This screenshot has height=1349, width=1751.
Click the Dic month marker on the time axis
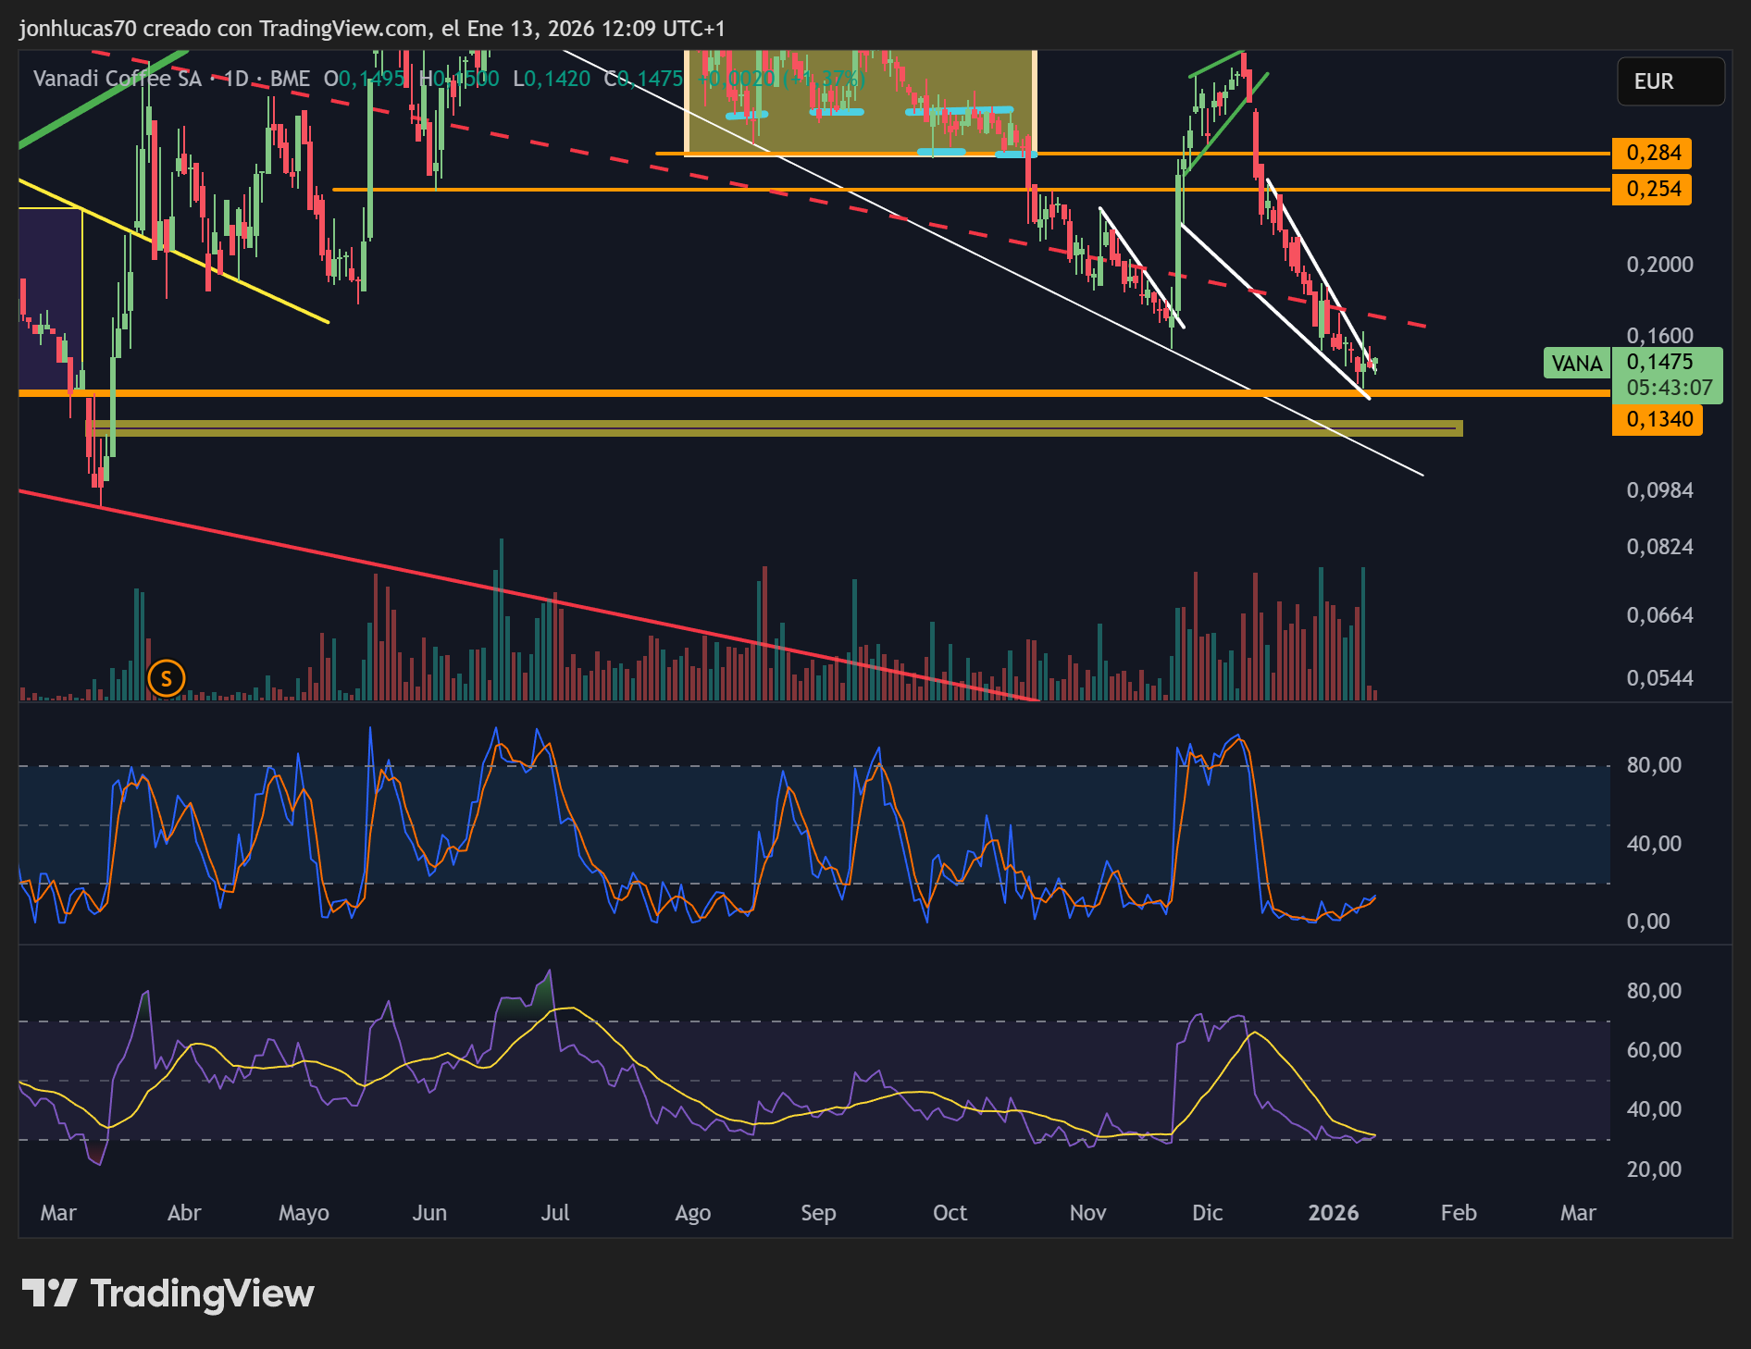click(x=1207, y=1212)
